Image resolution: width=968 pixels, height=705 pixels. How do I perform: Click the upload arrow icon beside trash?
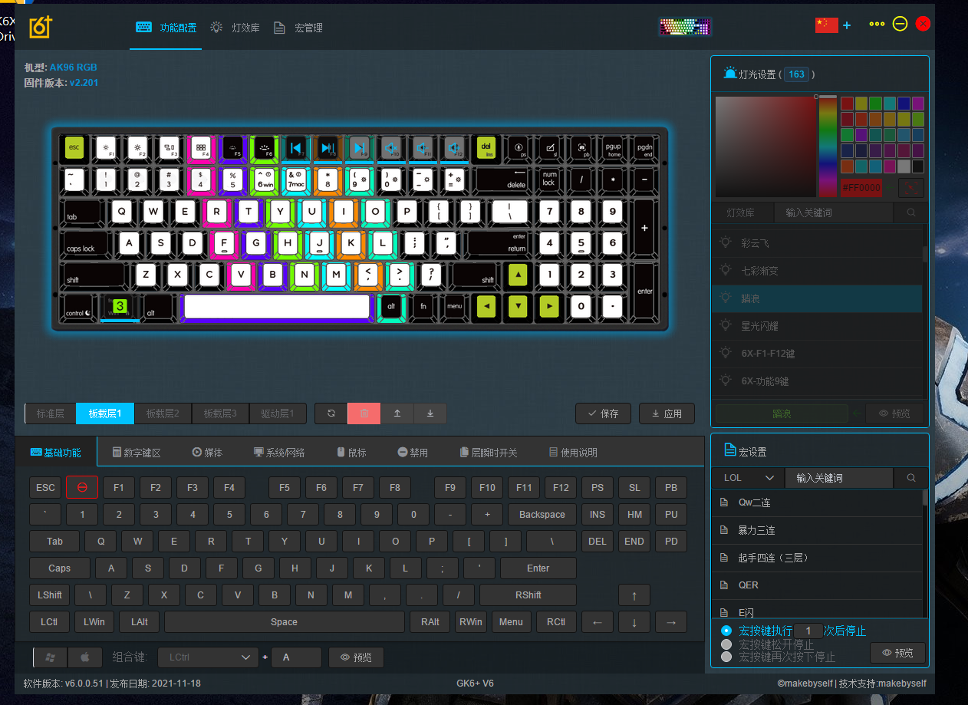pos(397,413)
